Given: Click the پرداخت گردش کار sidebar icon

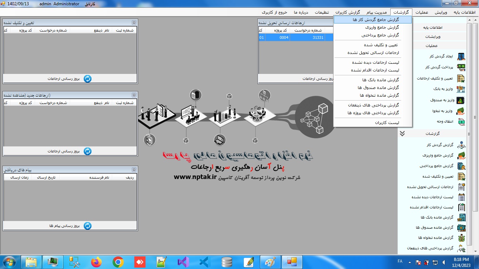Looking at the screenshot, I should (461, 67).
